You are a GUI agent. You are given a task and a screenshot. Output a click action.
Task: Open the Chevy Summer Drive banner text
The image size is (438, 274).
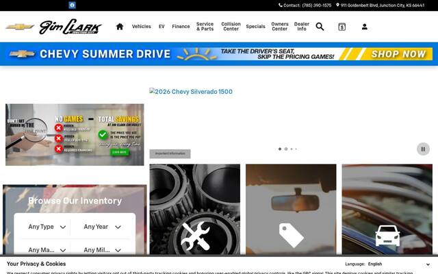tap(105, 54)
